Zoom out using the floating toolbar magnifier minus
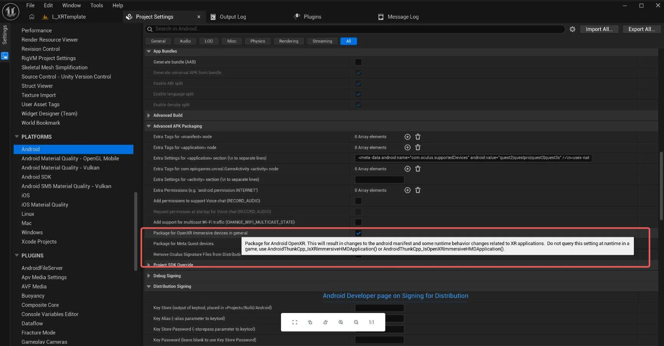The width and height of the screenshot is (664, 346). (x=356, y=322)
